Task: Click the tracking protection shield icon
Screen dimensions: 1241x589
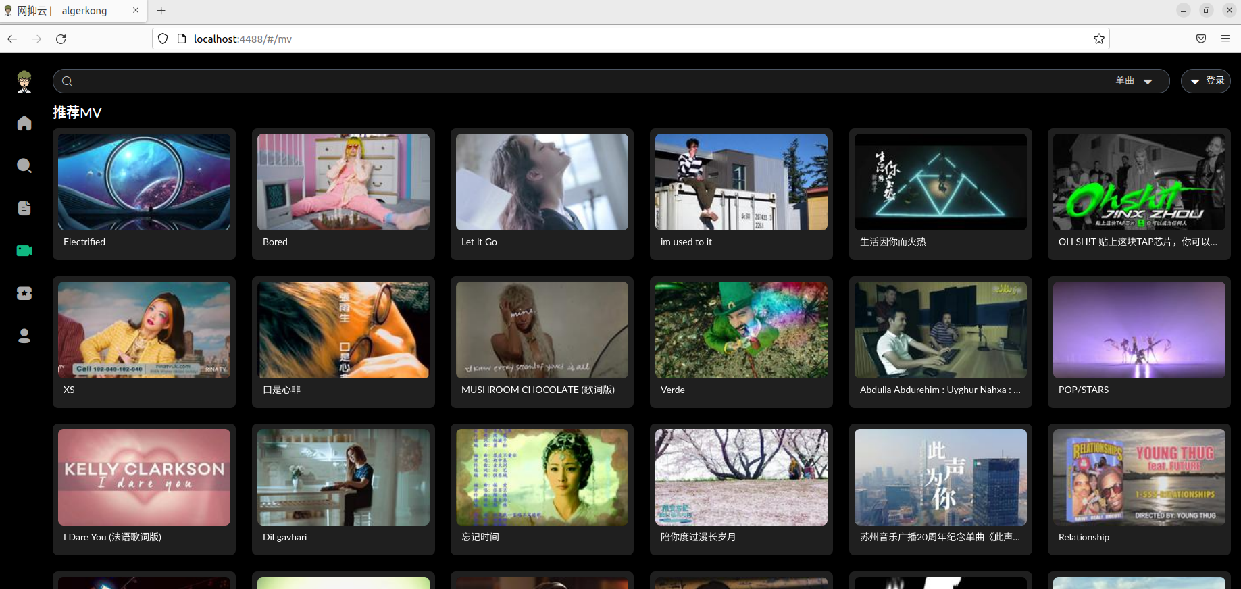Action: click(x=163, y=39)
